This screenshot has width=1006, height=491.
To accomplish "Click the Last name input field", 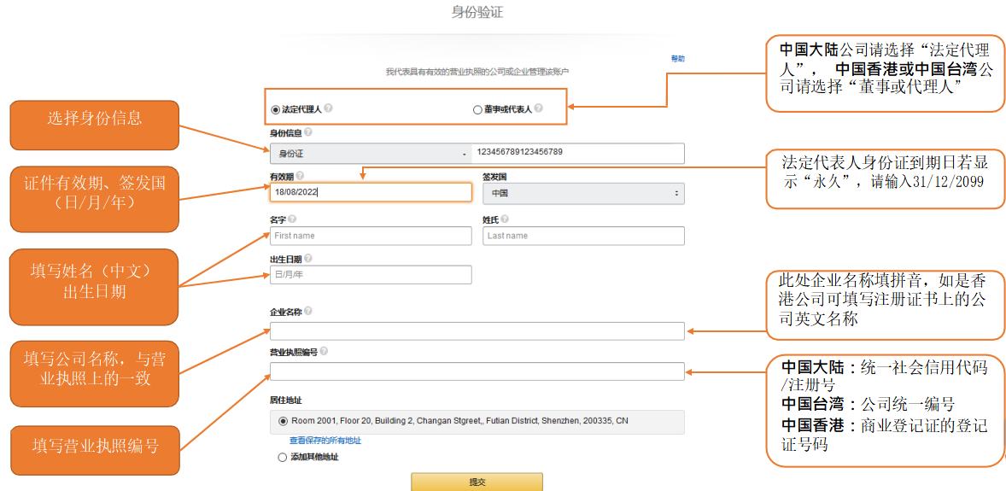I will [x=583, y=236].
